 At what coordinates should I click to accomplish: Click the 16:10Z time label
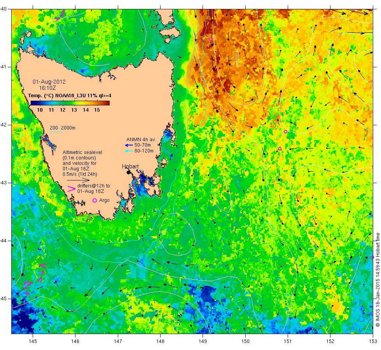click(47, 88)
